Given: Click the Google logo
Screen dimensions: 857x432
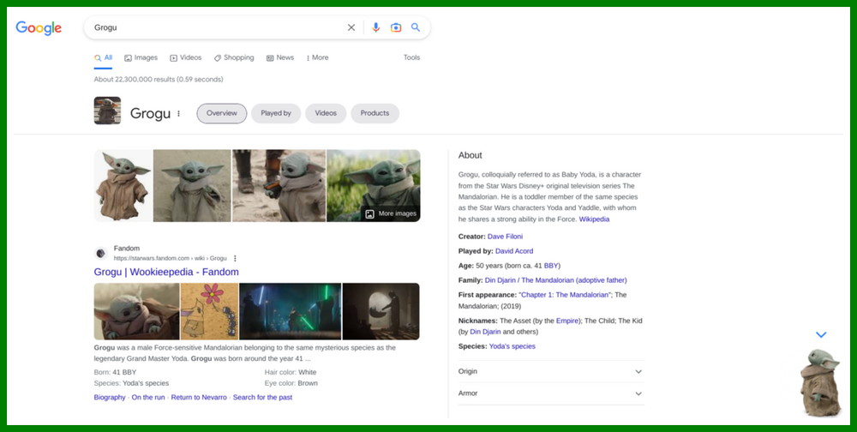Looking at the screenshot, I should (39, 28).
